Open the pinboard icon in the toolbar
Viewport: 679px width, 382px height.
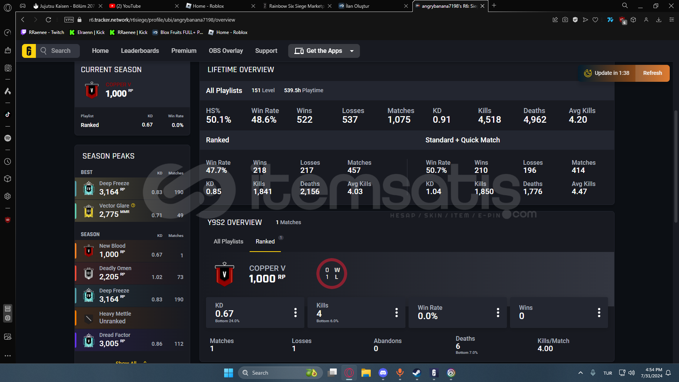[555, 20]
